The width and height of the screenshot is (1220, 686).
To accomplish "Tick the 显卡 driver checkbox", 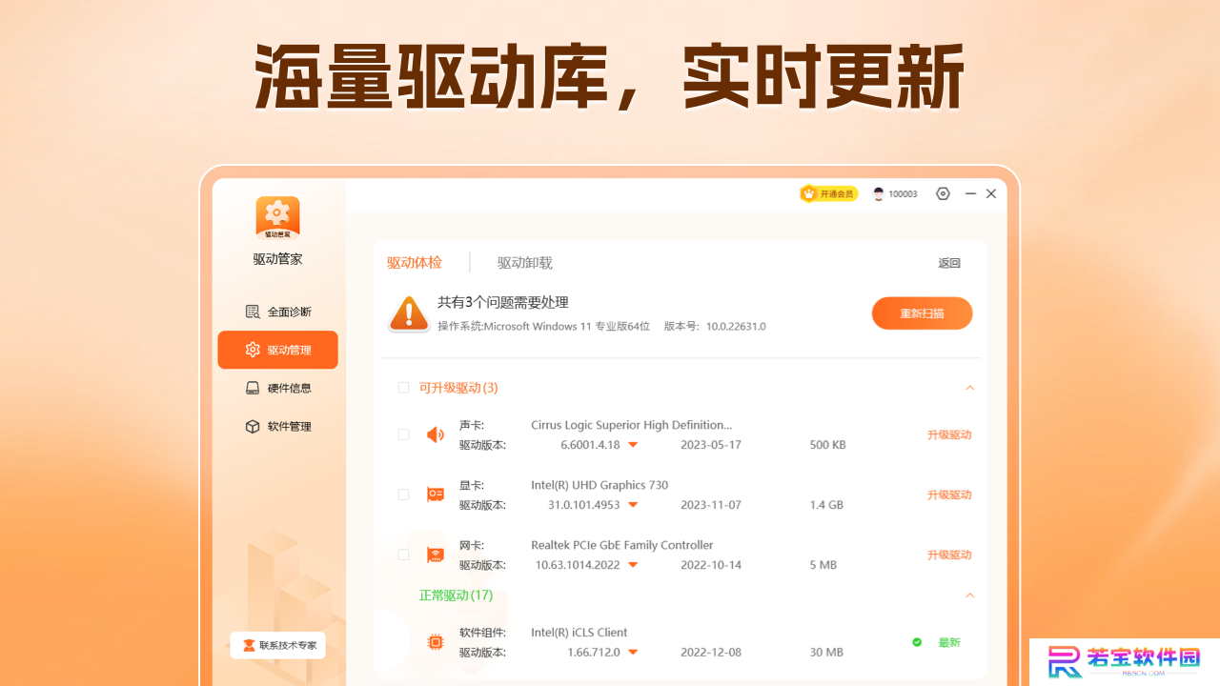I will pyautogui.click(x=403, y=494).
